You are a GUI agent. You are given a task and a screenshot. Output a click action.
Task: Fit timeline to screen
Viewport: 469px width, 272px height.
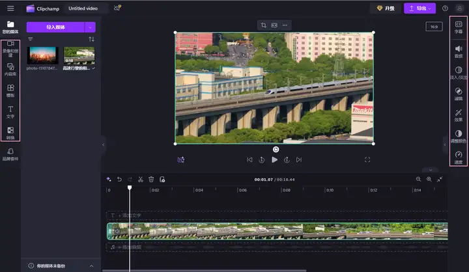[440, 179]
